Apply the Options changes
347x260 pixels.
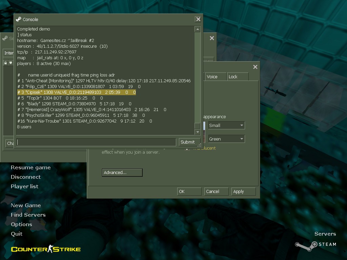coord(243,192)
